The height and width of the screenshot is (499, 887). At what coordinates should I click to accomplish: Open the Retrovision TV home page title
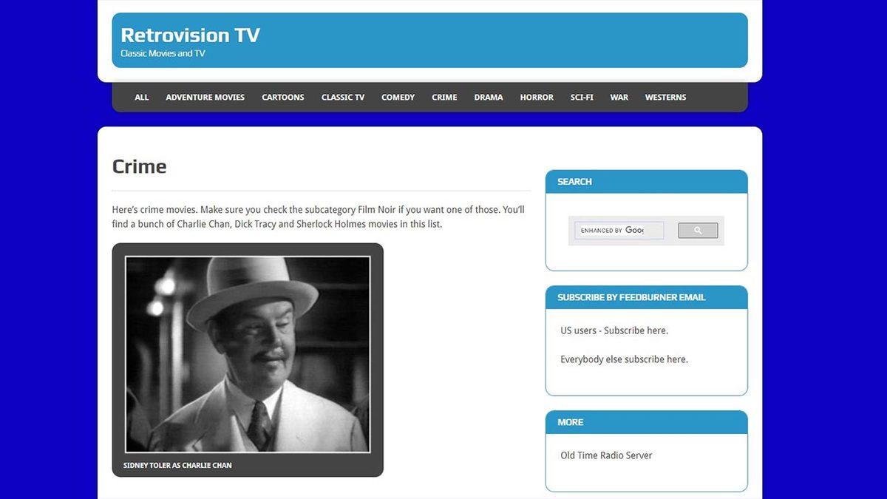(189, 35)
